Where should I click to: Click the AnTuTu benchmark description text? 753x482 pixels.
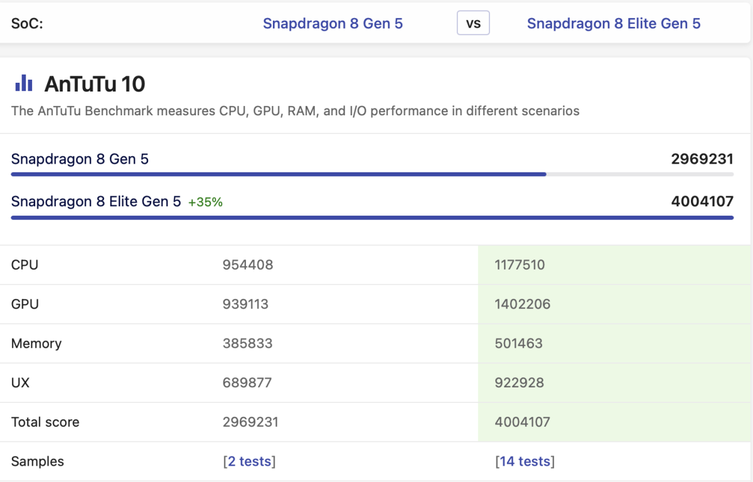coord(295,111)
